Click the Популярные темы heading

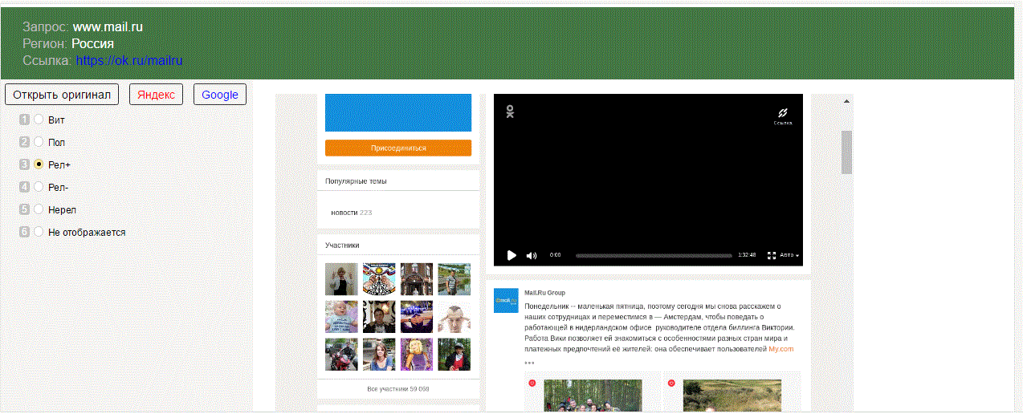coord(356,181)
